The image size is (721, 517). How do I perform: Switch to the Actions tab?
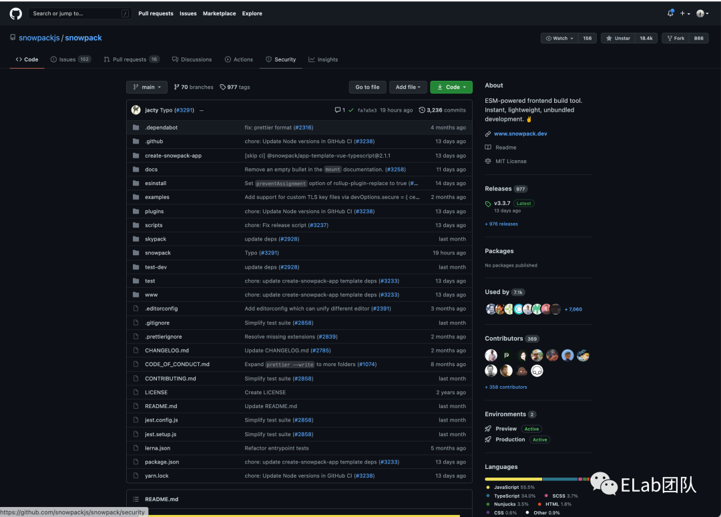[x=238, y=59]
